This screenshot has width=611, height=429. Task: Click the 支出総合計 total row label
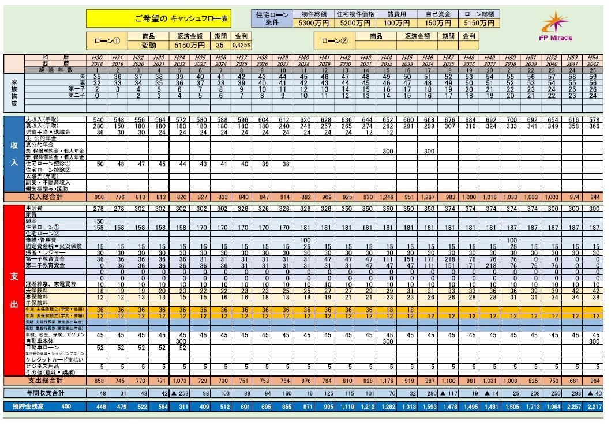45,381
